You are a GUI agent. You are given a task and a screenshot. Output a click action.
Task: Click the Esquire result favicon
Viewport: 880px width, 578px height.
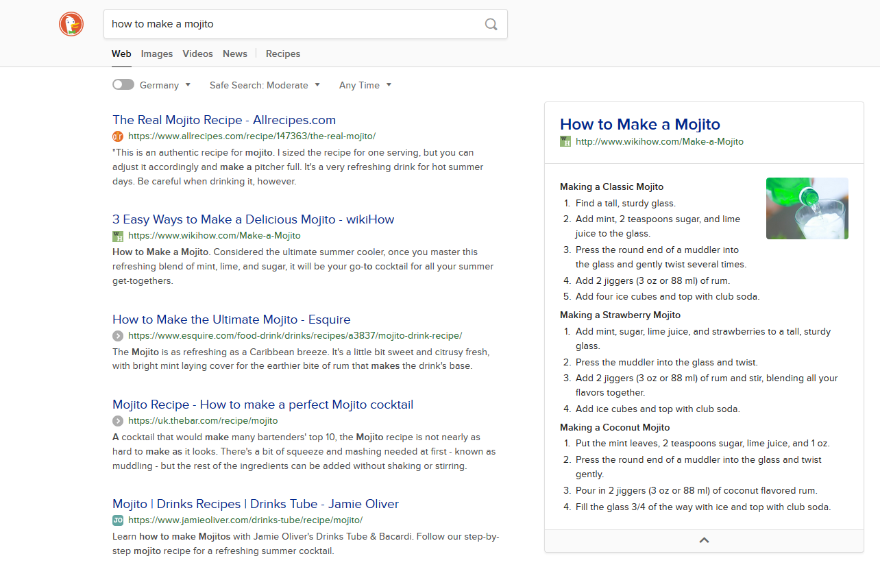coord(118,335)
